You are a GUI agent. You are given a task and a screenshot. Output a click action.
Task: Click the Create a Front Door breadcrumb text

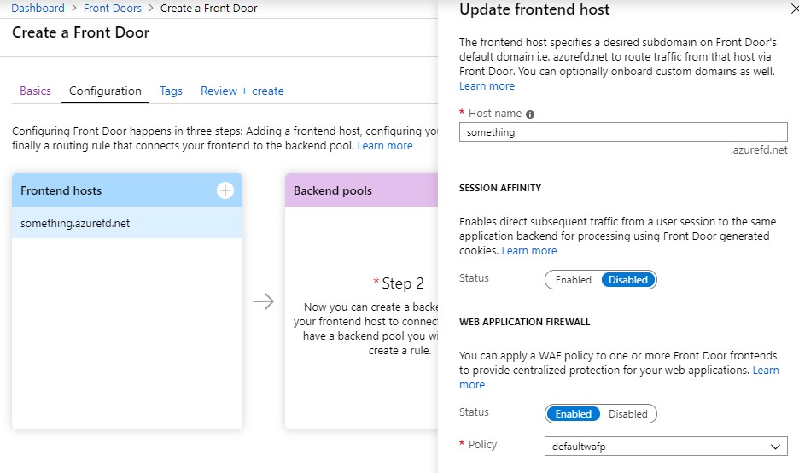coord(208,9)
